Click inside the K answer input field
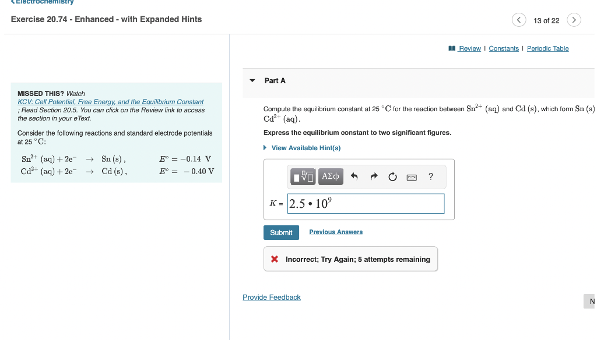This screenshot has width=597, height=340. pos(366,203)
